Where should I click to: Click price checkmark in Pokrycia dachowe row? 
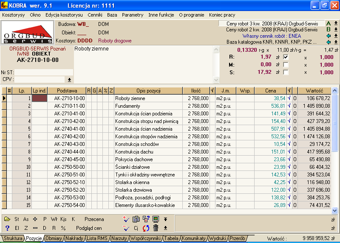(x=289, y=159)
